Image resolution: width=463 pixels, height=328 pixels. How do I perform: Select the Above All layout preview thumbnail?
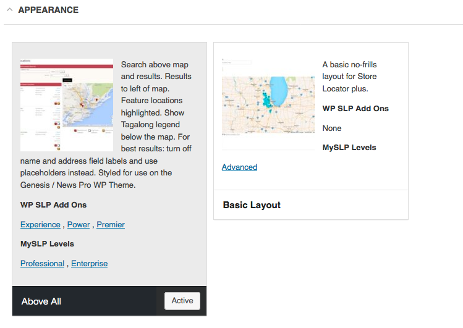tap(67, 105)
